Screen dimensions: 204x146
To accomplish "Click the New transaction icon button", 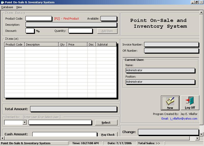I will (170, 103).
